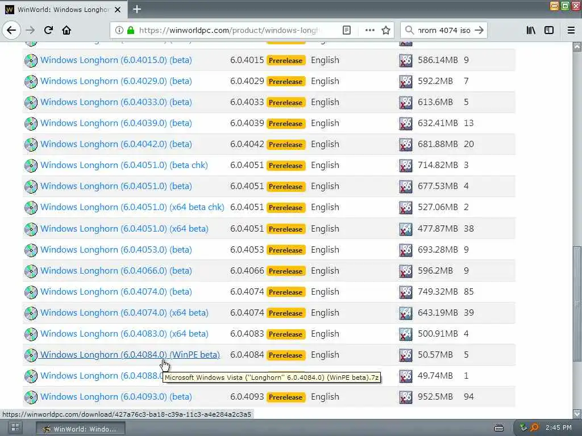Open the taskbar start menu button
The width and height of the screenshot is (582, 436).
tap(15, 428)
